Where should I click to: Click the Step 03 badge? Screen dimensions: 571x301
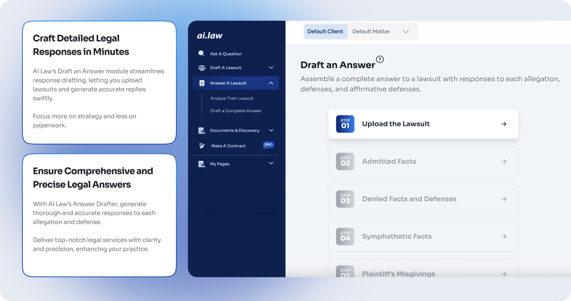tap(345, 199)
